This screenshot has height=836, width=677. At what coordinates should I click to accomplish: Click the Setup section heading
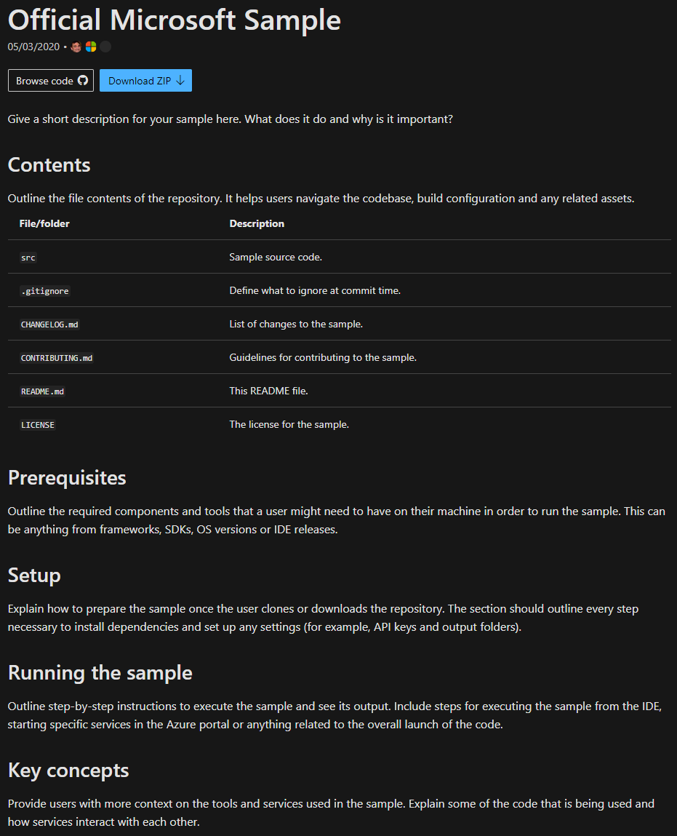click(x=33, y=575)
